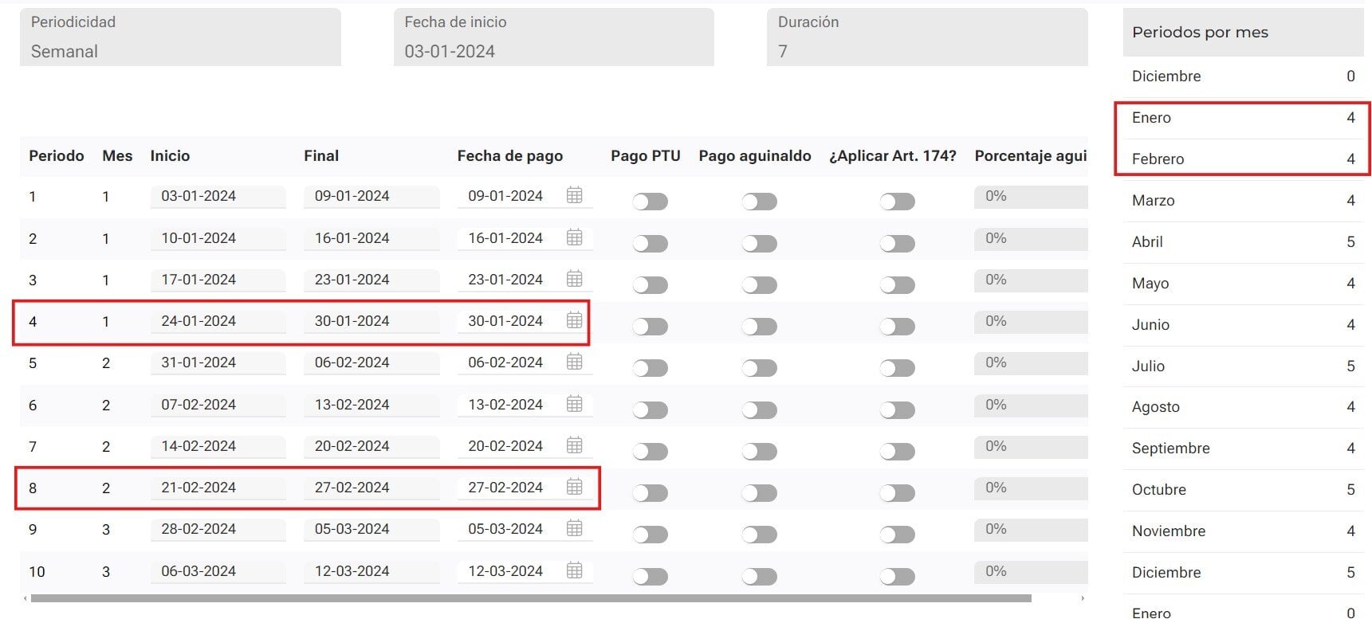Click the Fecha de inicio field 03-01-2024

click(554, 37)
